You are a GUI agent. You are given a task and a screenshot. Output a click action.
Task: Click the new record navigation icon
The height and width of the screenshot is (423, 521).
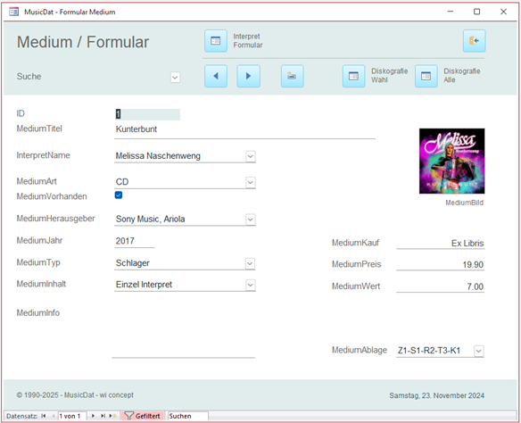[x=112, y=416]
